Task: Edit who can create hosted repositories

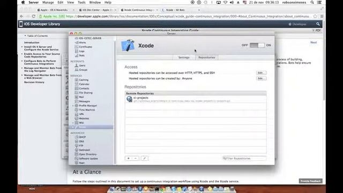Action: pos(261,78)
